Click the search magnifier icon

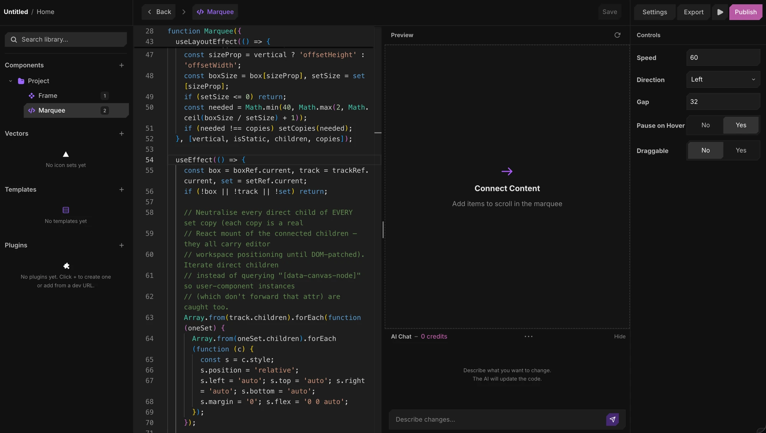14,39
